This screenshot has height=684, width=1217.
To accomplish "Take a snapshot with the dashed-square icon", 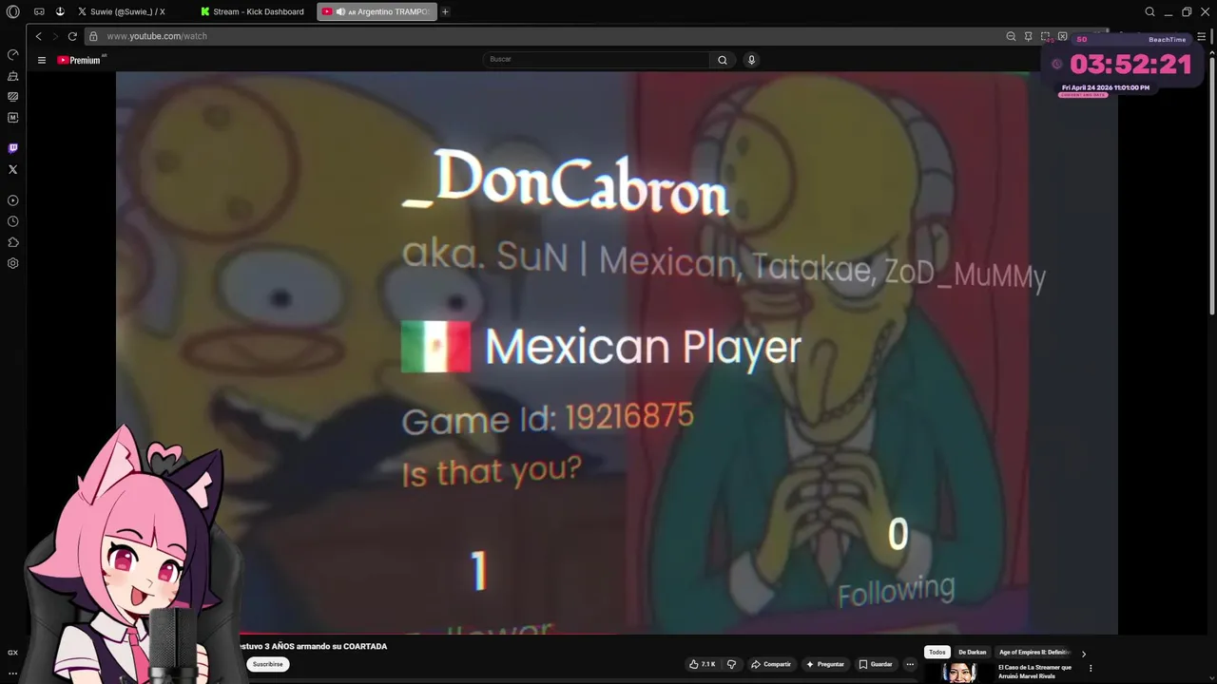I will [1045, 36].
